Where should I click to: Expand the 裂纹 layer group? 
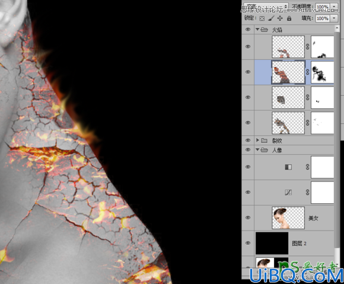coord(258,140)
